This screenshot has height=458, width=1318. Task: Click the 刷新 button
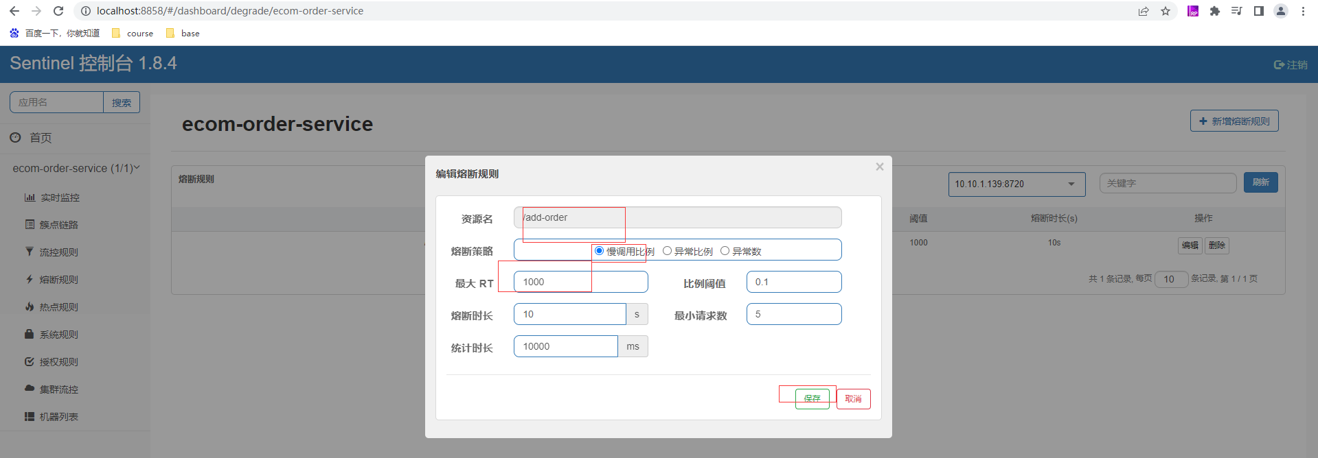[1260, 182]
